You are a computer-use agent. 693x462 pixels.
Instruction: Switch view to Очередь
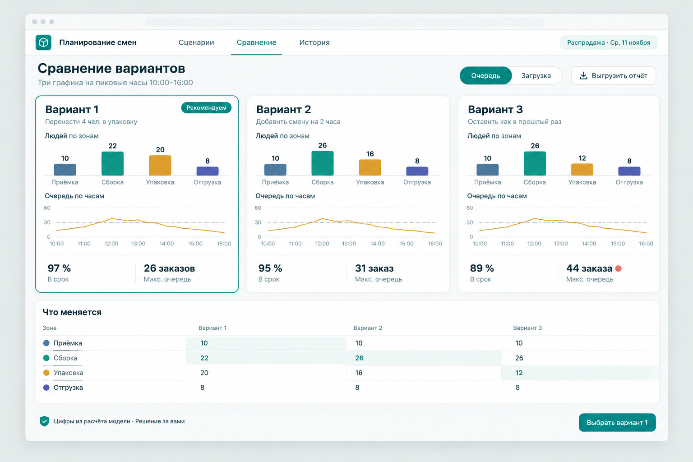pyautogui.click(x=485, y=76)
